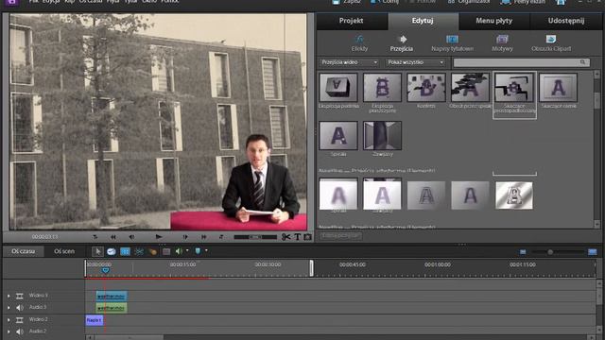Select the Konfetti transition thumbnail
The width and height of the screenshot is (605, 340).
426,88
